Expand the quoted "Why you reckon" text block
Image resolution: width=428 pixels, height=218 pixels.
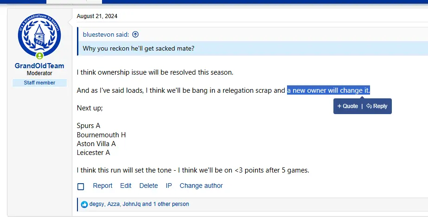[x=138, y=48]
